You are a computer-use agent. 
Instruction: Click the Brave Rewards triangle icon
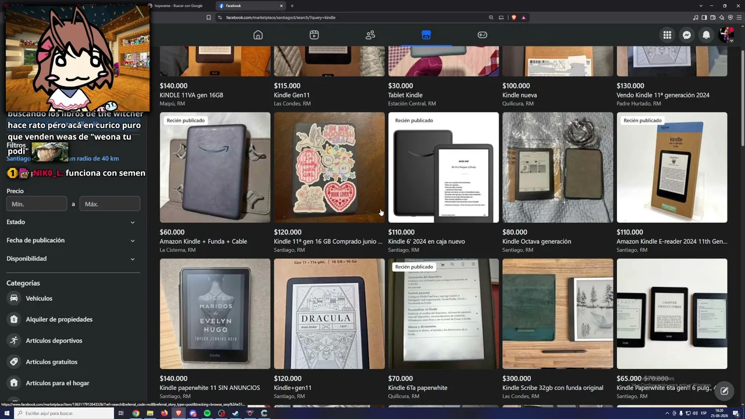tap(523, 17)
